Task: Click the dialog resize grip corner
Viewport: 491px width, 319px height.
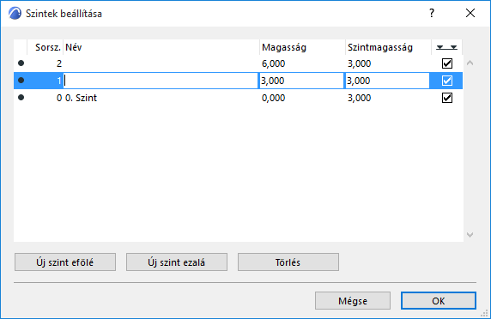Action: coord(485,314)
